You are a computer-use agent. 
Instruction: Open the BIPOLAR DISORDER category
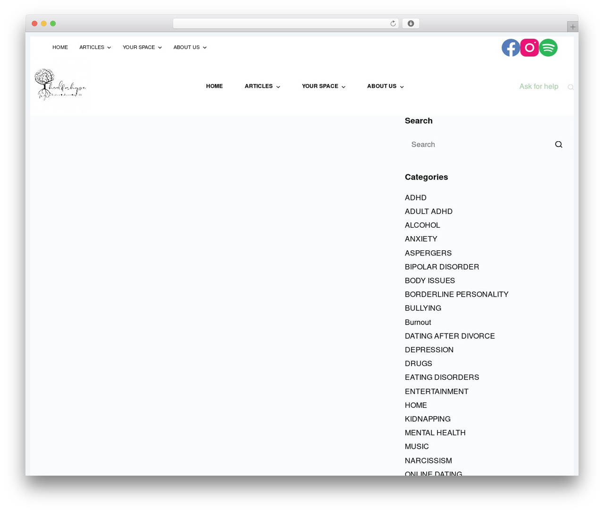(x=442, y=267)
